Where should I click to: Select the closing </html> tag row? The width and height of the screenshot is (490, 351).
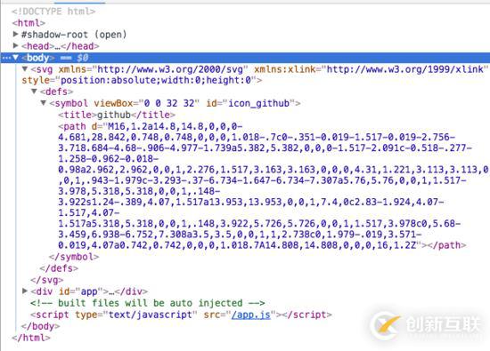[x=30, y=338]
